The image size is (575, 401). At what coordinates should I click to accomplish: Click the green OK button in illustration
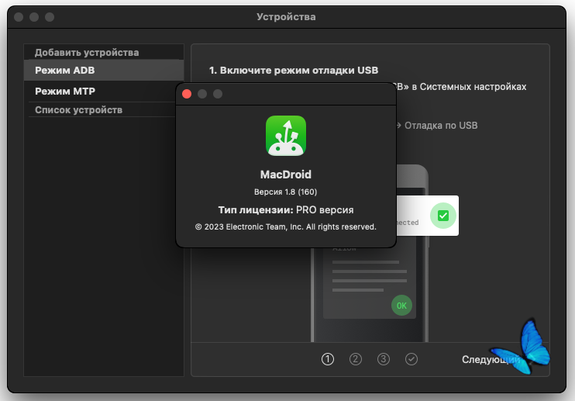pos(401,306)
